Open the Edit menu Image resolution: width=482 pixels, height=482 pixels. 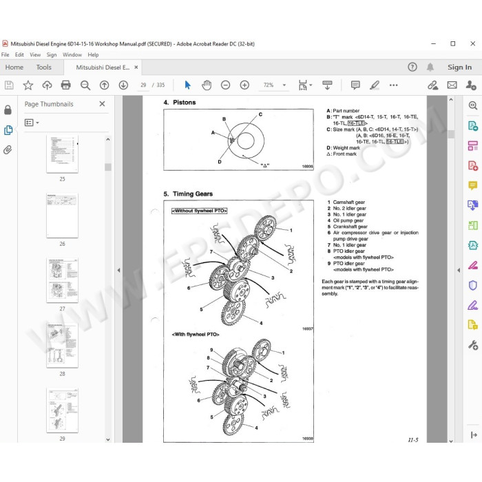point(19,54)
